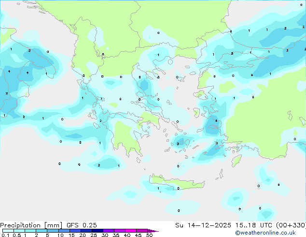Click the purple arrow tip of the legend
The image size is (306, 237).
pyautogui.click(x=153, y=231)
